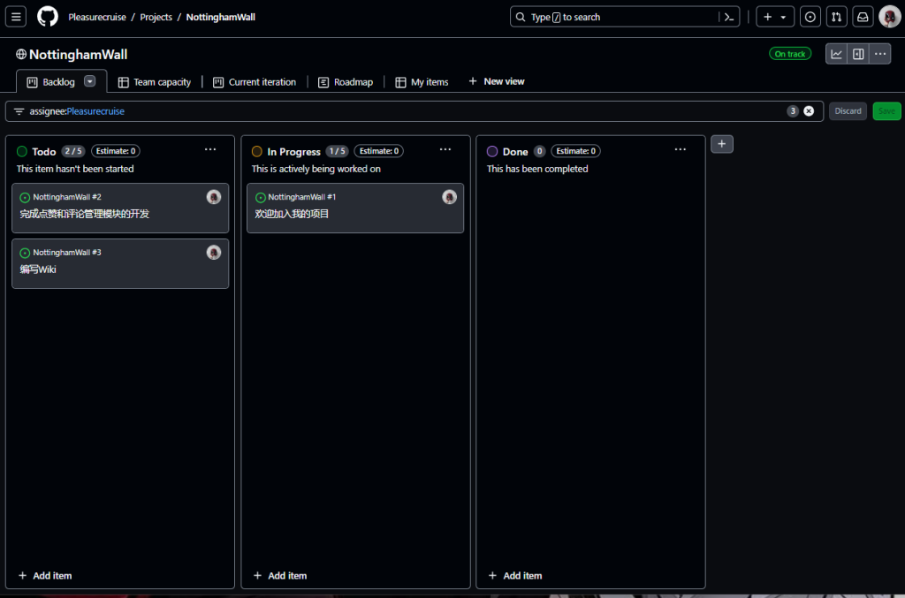This screenshot has height=598, width=905.
Task: Click open issue icon on NottinghamWall #3
Action: pos(25,254)
